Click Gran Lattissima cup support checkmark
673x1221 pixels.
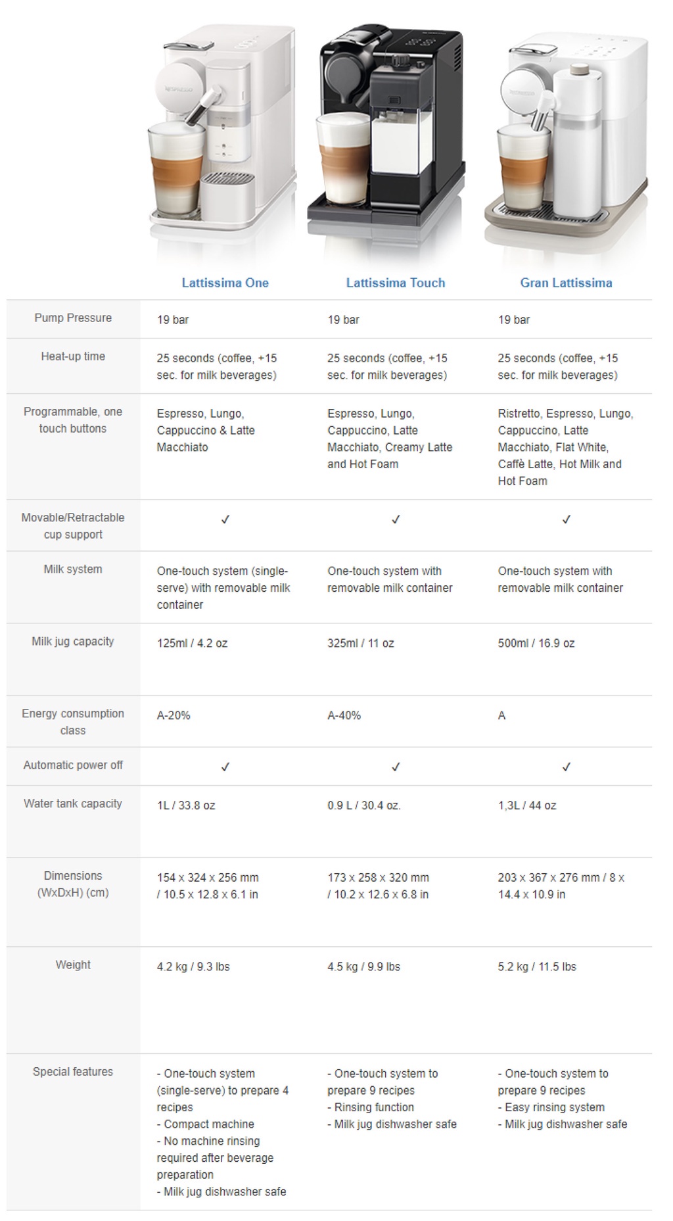pos(566,519)
